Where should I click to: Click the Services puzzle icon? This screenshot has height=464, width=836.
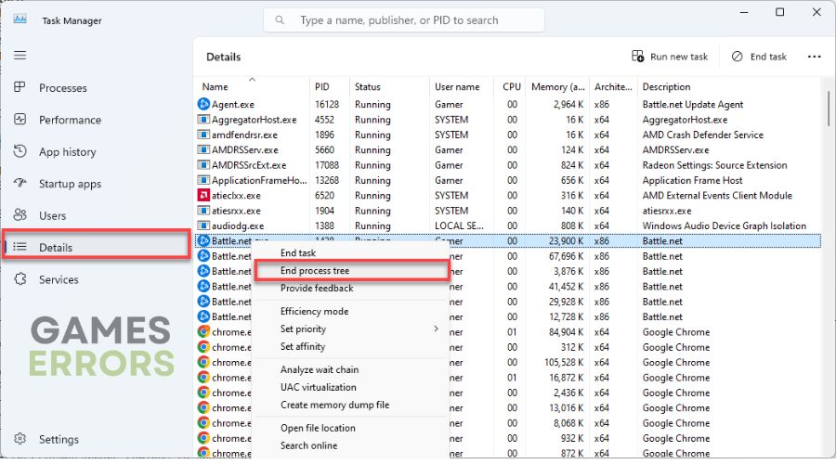pos(20,278)
